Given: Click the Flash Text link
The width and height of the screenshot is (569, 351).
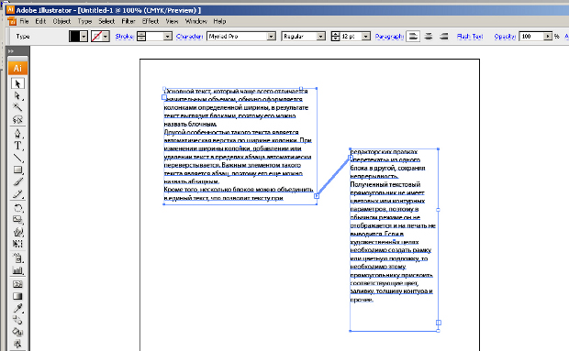Looking at the screenshot, I should (470, 37).
